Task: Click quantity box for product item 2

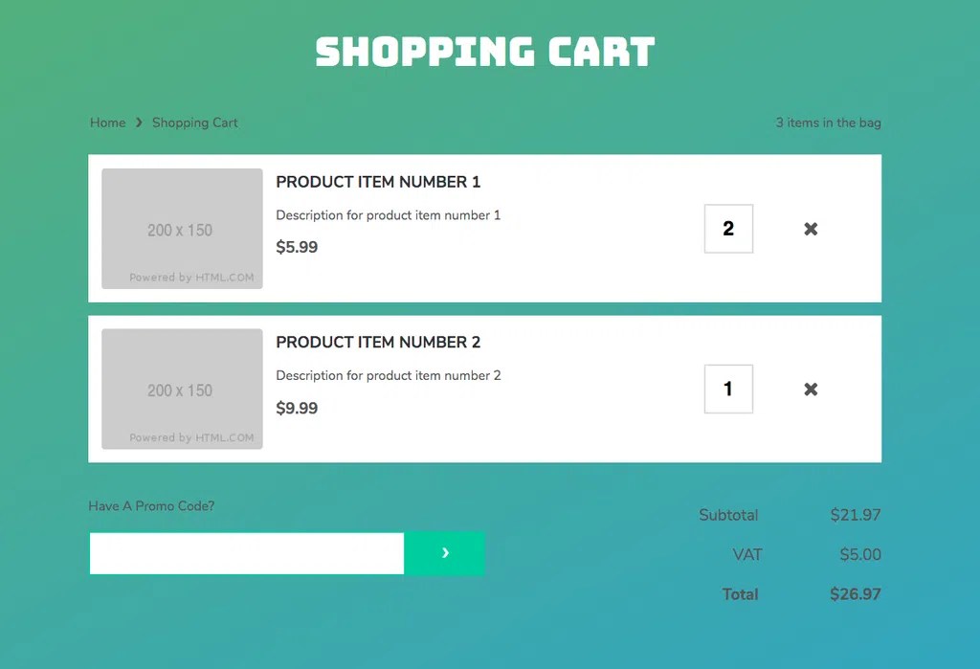Action: pos(728,390)
